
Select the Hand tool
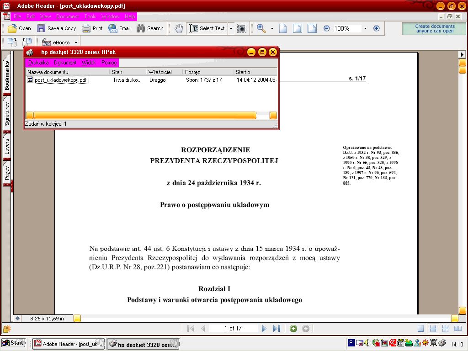click(x=179, y=28)
